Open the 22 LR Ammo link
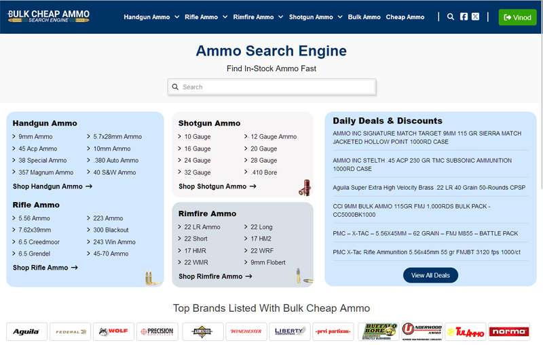Viewport: 543px width, 345px height. (202, 227)
